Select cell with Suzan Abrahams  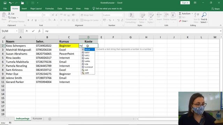click(21, 54)
